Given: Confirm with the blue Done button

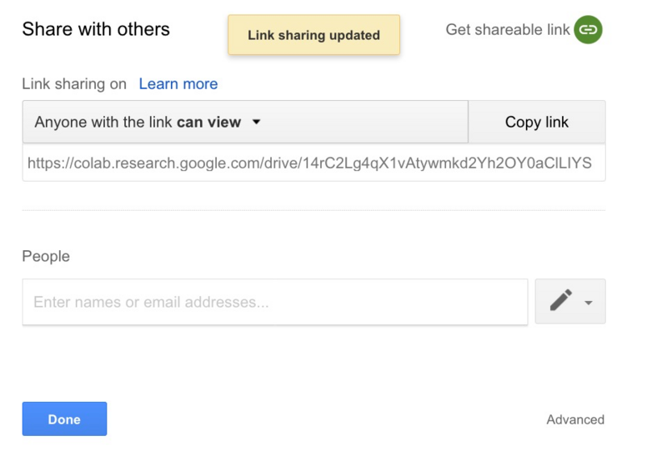Looking at the screenshot, I should pos(64,418).
